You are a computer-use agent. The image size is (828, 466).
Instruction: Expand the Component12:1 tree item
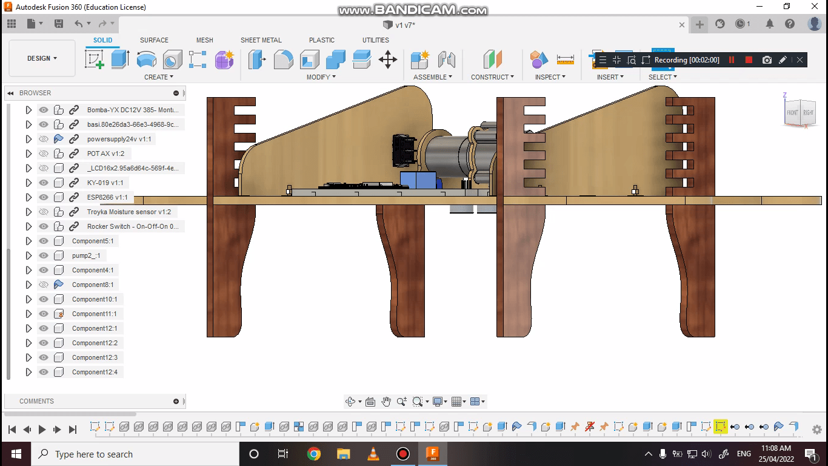pyautogui.click(x=28, y=328)
